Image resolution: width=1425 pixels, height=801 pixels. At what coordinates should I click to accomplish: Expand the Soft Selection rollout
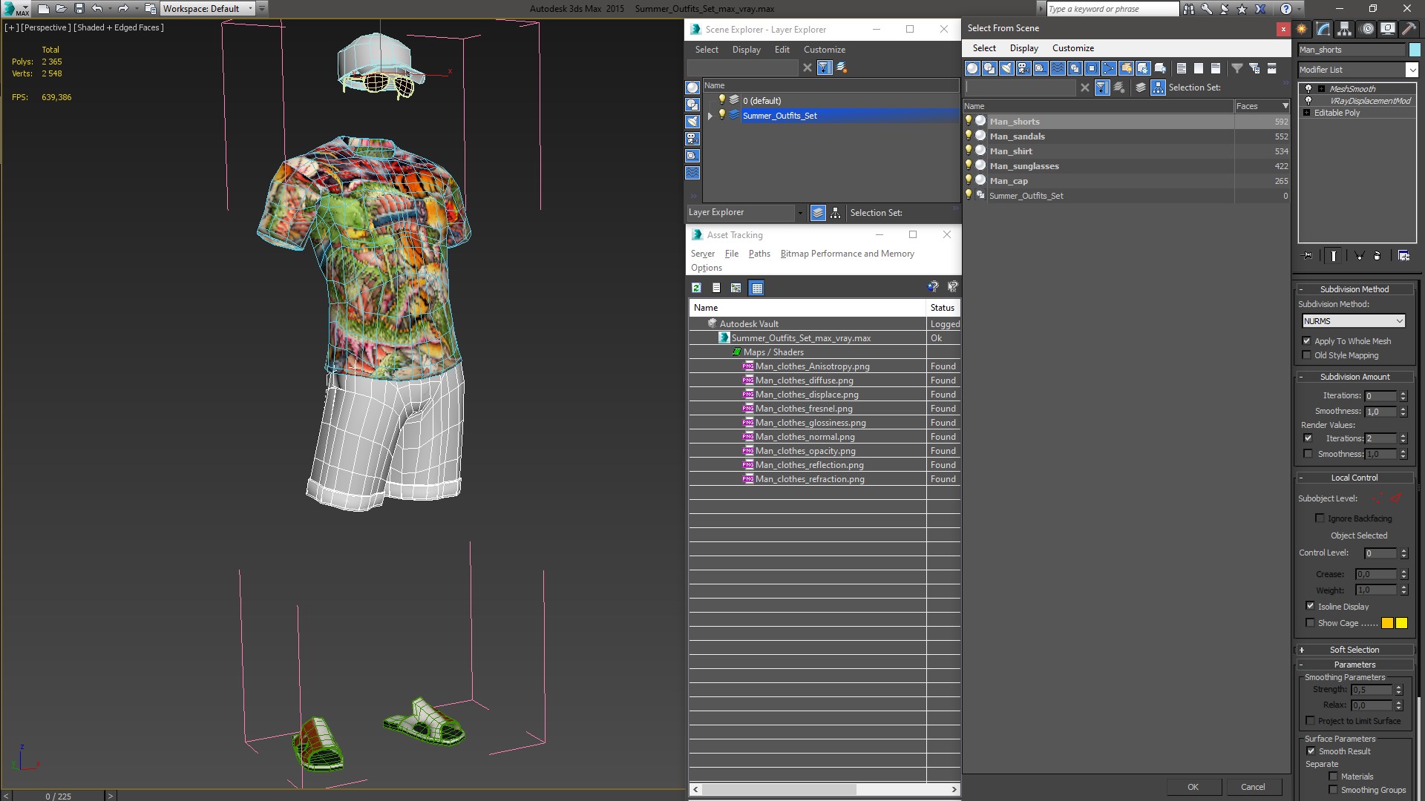click(1354, 650)
